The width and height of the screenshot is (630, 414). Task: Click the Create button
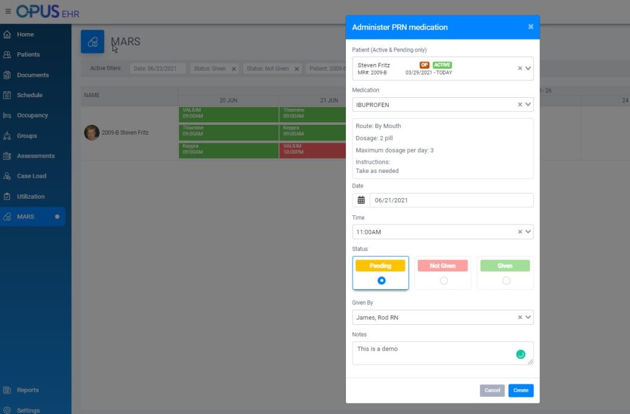click(x=520, y=390)
